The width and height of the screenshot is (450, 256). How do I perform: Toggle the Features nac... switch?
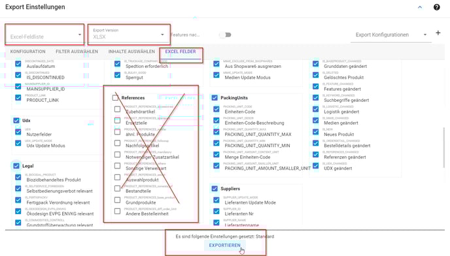tap(225, 35)
